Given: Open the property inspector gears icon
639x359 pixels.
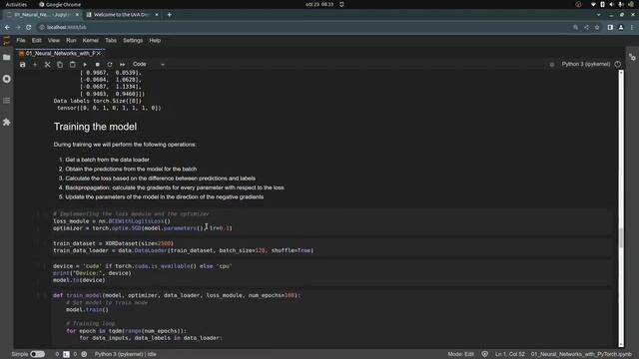Looking at the screenshot, I should pyautogui.click(x=632, y=58).
